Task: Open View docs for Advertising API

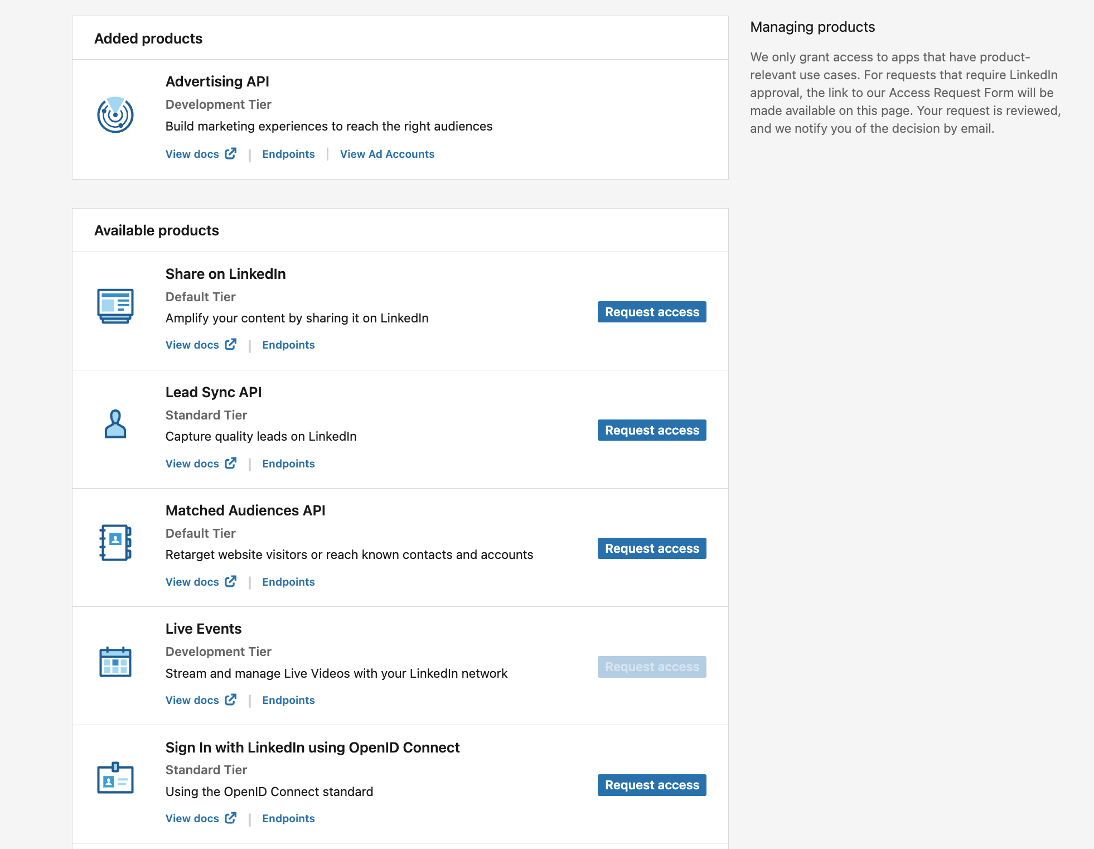Action: pyautogui.click(x=201, y=154)
